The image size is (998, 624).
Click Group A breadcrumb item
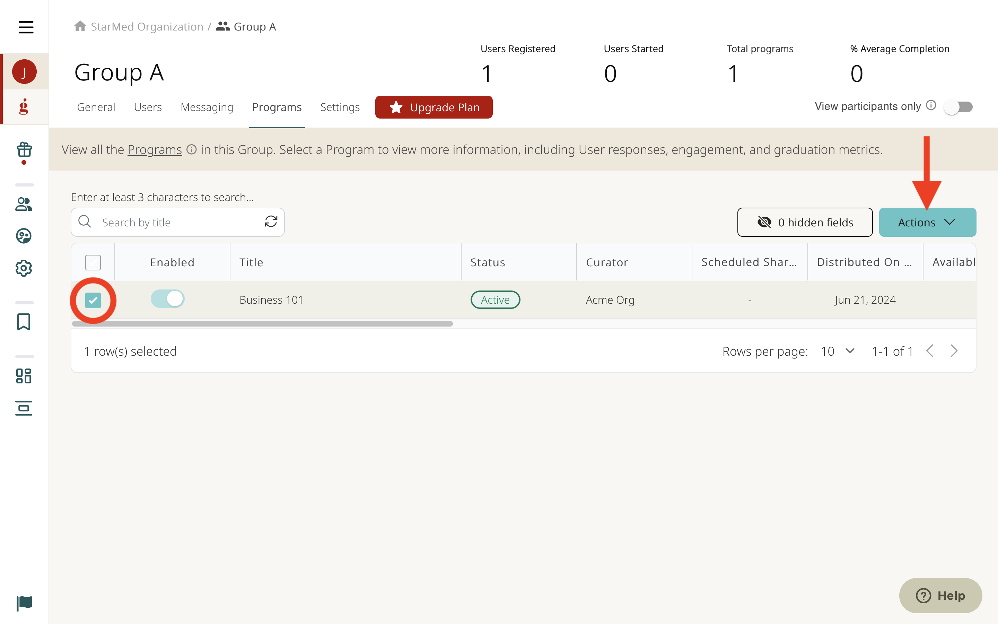254,26
